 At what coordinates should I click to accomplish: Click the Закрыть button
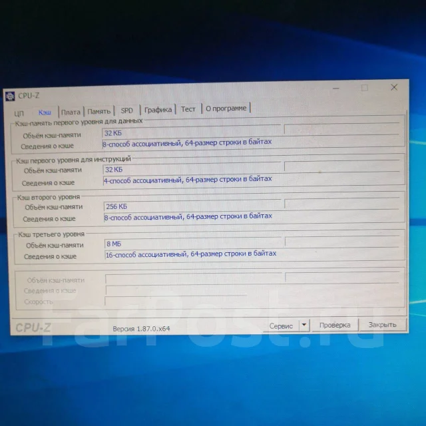[382, 325]
